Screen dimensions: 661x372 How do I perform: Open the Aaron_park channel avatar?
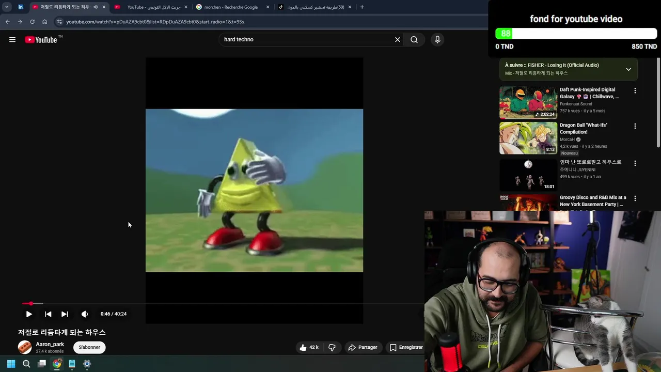point(25,347)
